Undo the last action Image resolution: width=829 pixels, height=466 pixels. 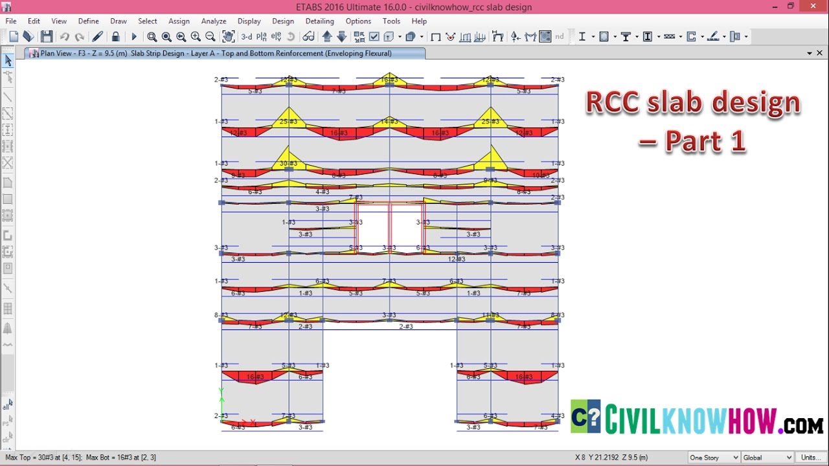(64, 37)
